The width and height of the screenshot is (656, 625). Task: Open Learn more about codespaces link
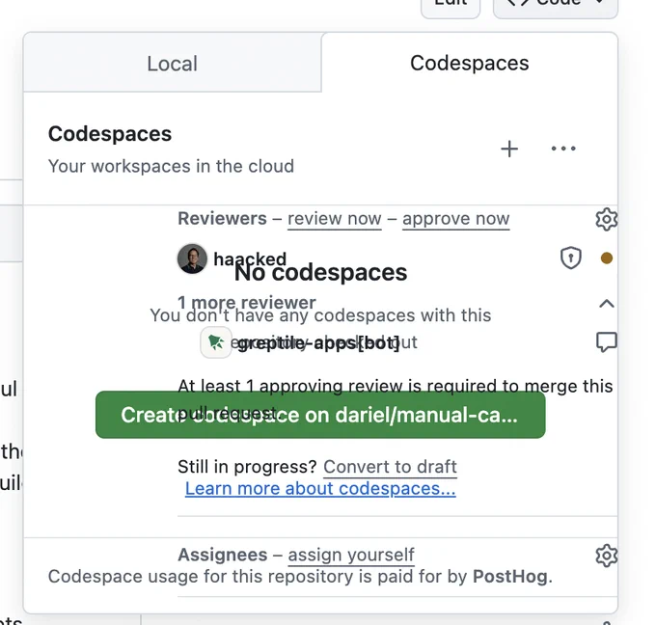click(320, 489)
